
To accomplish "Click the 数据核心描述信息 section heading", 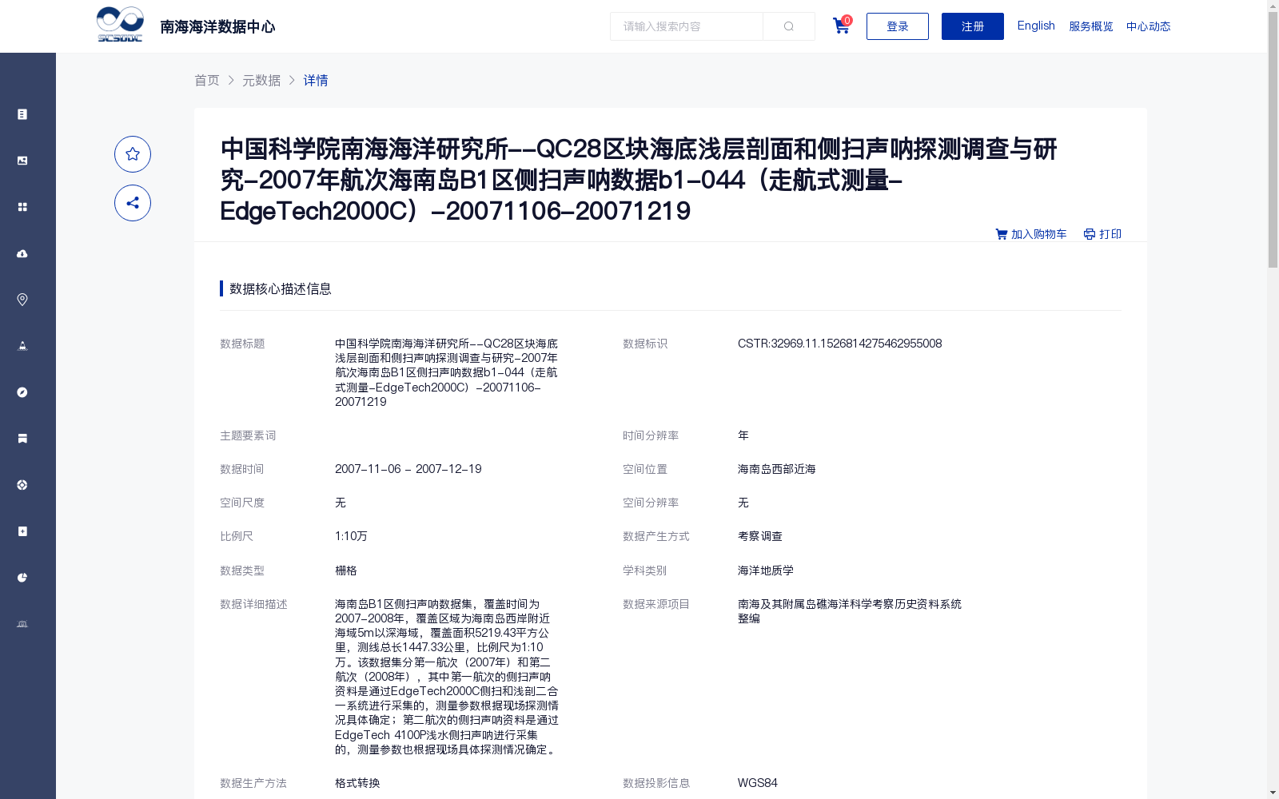I will 281,288.
